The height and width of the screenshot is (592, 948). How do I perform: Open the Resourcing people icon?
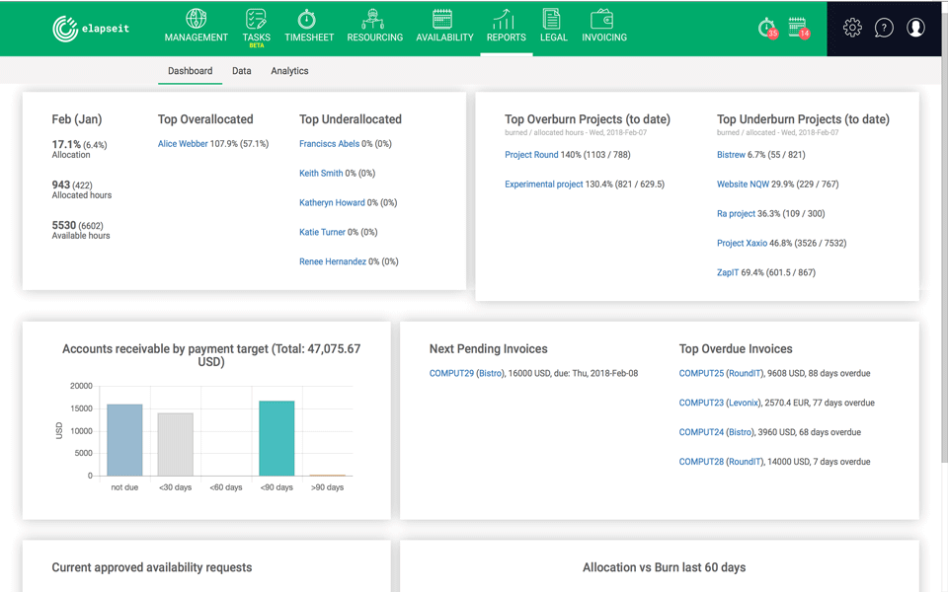[x=373, y=19]
